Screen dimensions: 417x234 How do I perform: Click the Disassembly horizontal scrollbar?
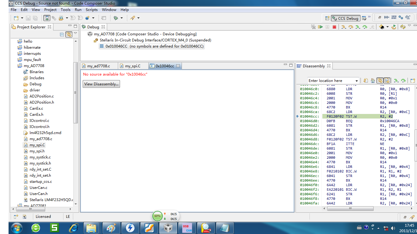(x=350, y=209)
